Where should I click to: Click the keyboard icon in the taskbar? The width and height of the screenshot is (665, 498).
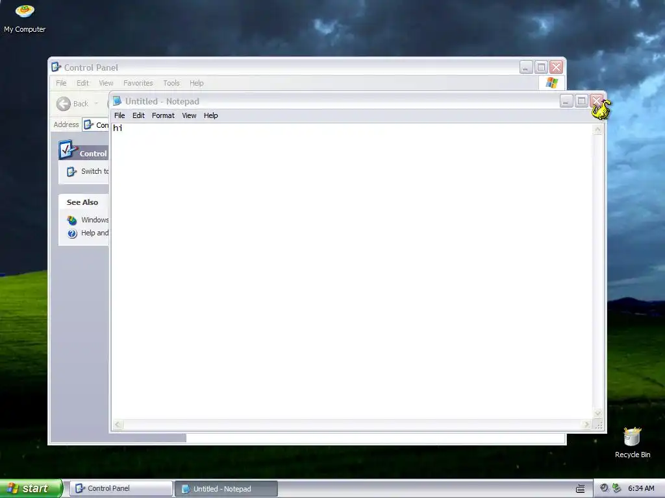(580, 489)
